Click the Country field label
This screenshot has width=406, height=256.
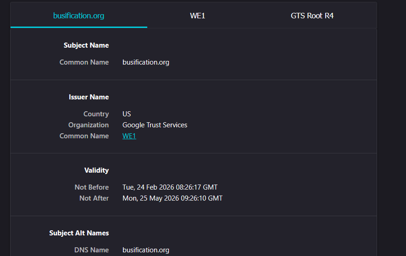pos(96,114)
